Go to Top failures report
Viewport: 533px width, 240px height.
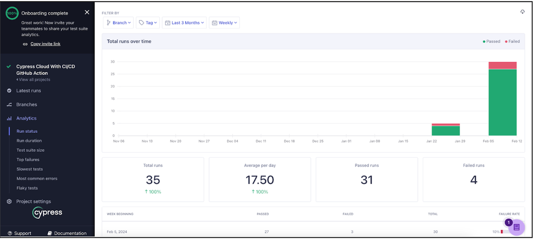[28, 159]
